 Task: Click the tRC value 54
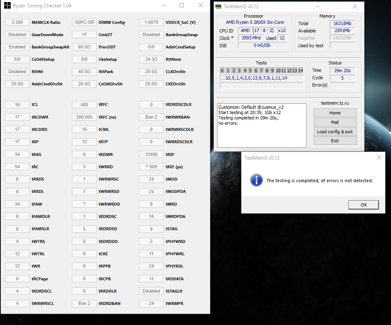pos(17,167)
